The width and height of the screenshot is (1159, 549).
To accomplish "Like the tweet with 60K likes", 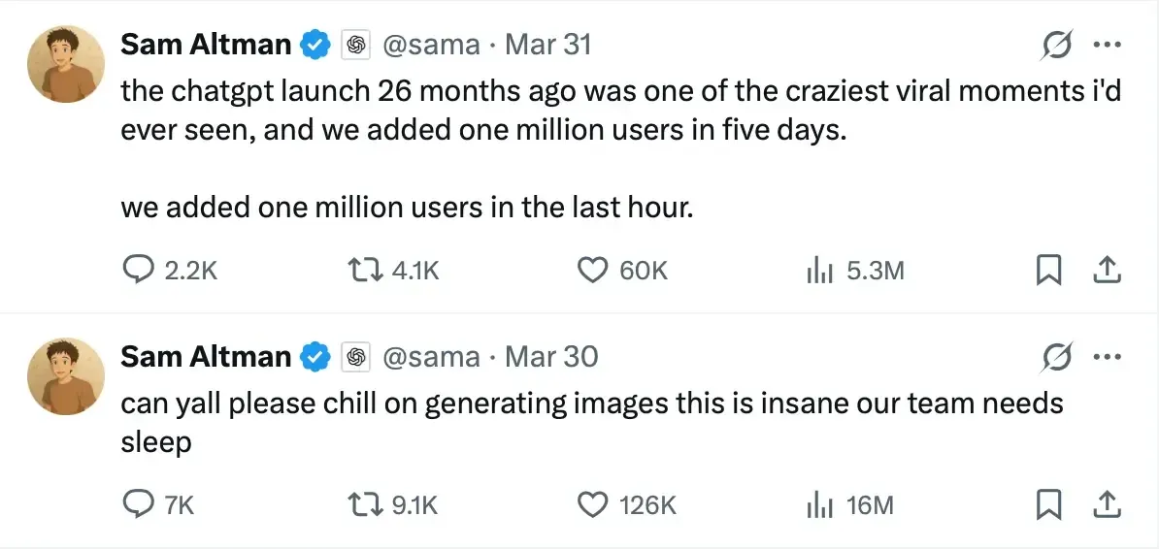I will [x=592, y=271].
